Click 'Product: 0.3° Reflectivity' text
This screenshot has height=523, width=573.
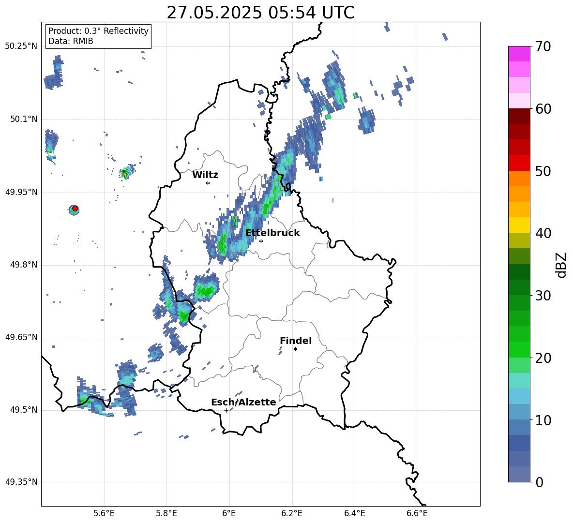[x=98, y=31]
